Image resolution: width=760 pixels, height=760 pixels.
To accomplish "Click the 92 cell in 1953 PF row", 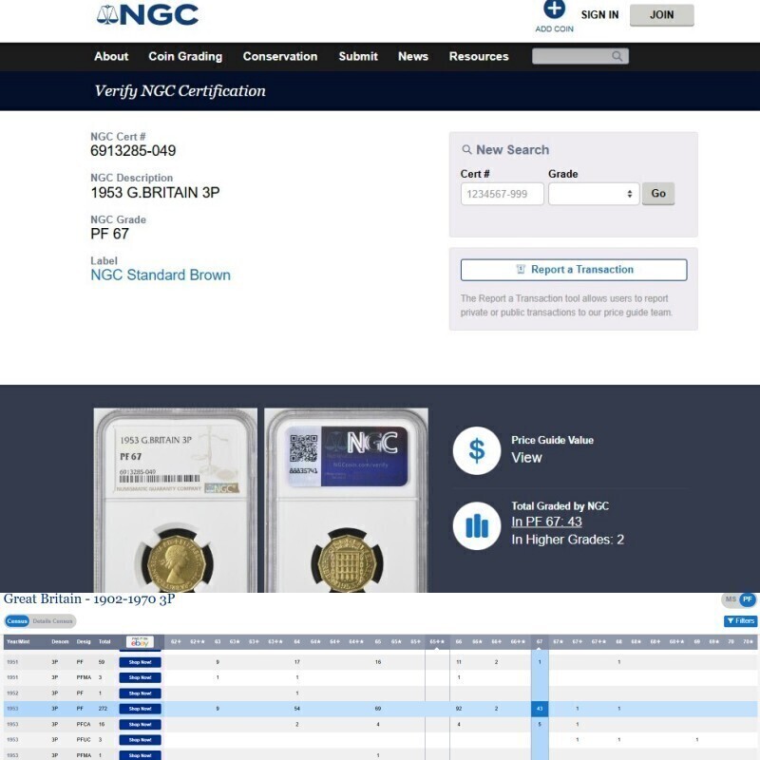I will coord(459,709).
